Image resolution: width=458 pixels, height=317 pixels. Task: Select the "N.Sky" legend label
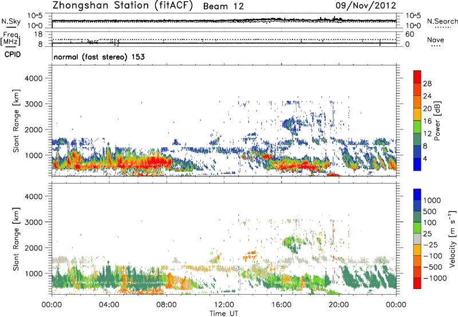[11, 21]
